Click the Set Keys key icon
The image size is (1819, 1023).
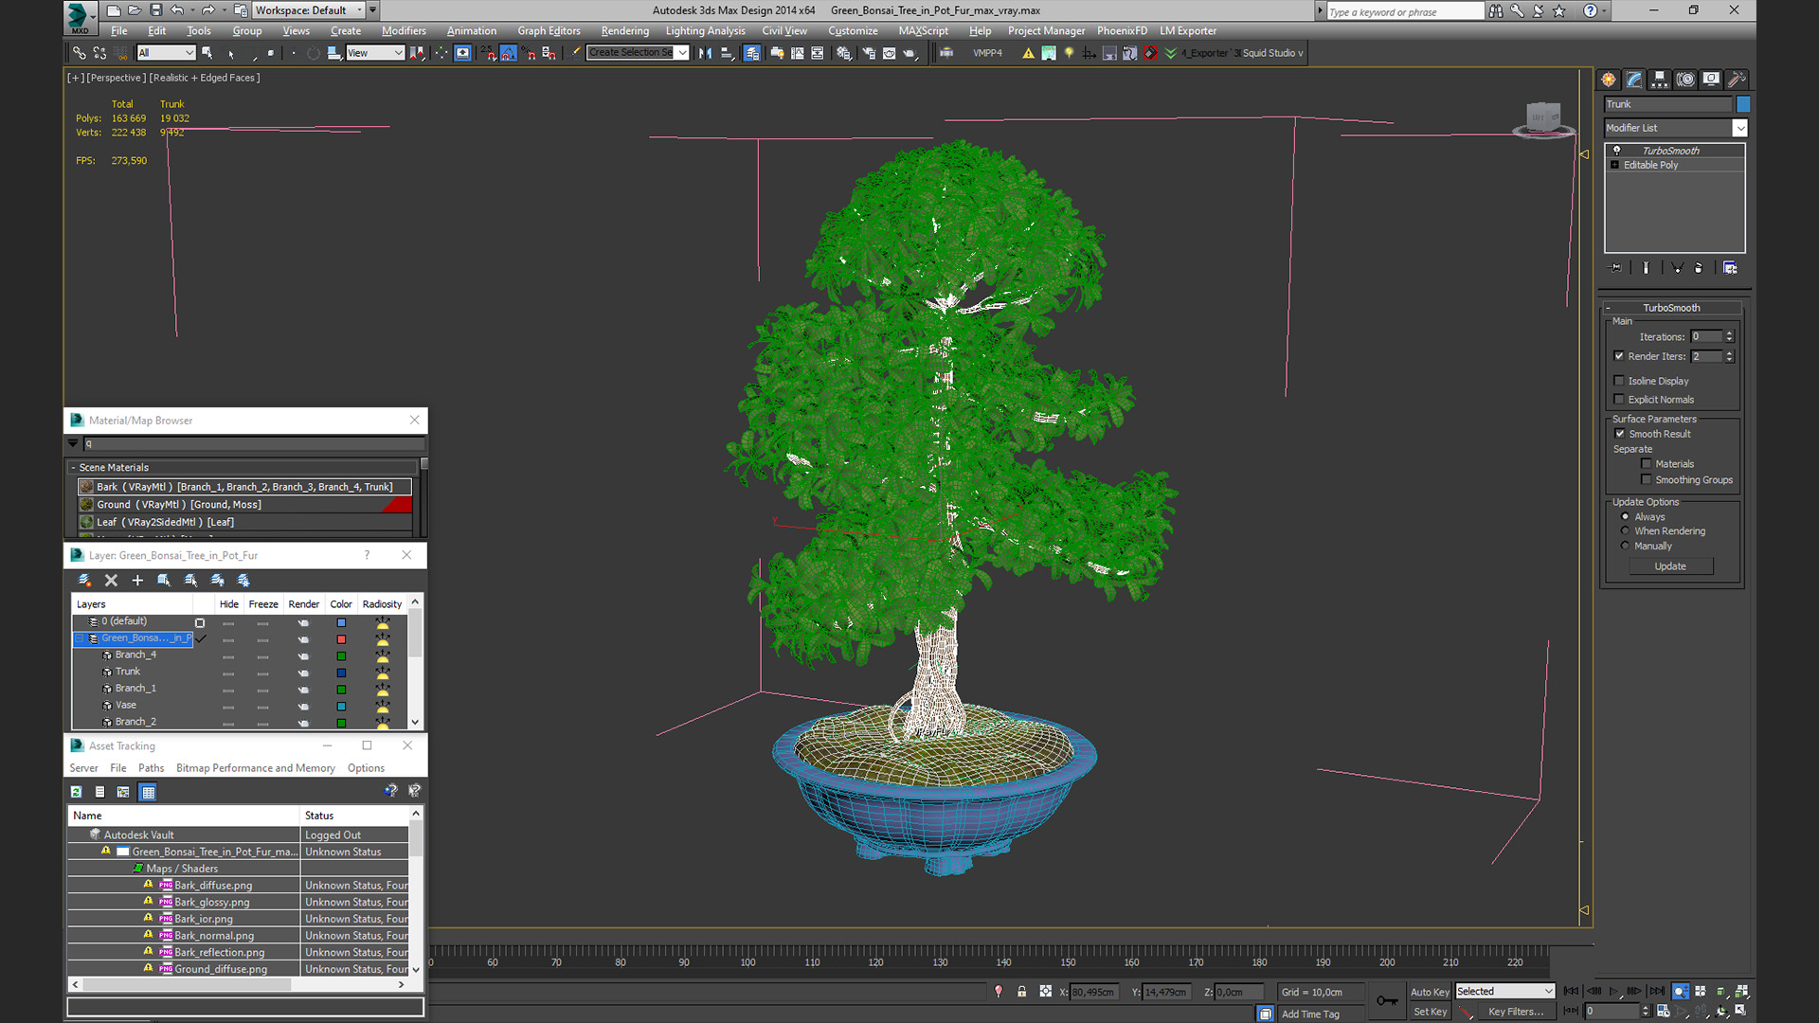(x=1387, y=1000)
